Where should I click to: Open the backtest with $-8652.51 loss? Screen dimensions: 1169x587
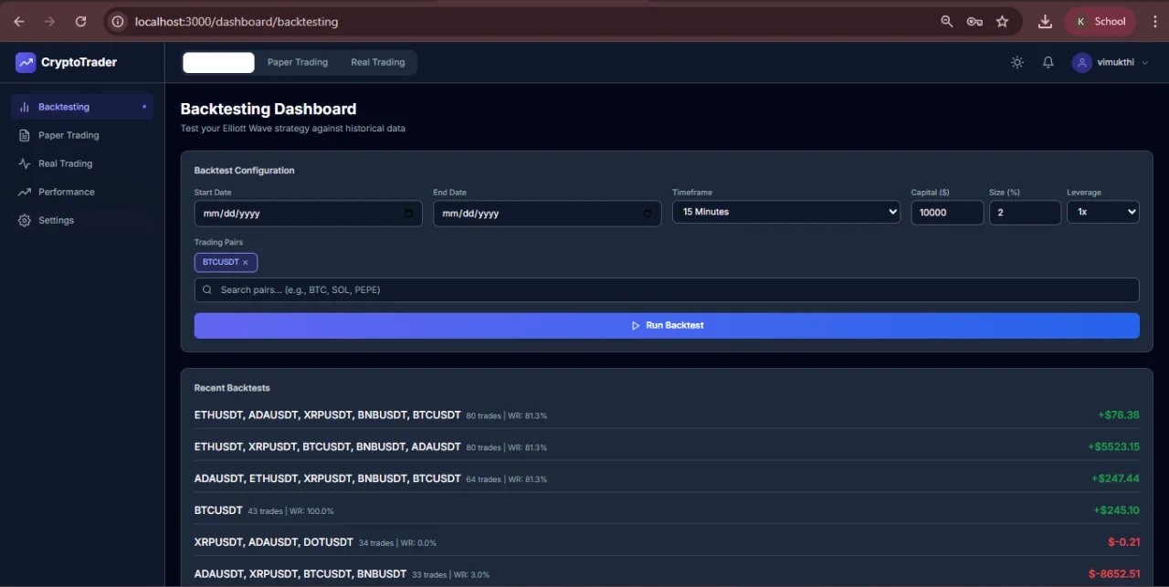coord(667,574)
